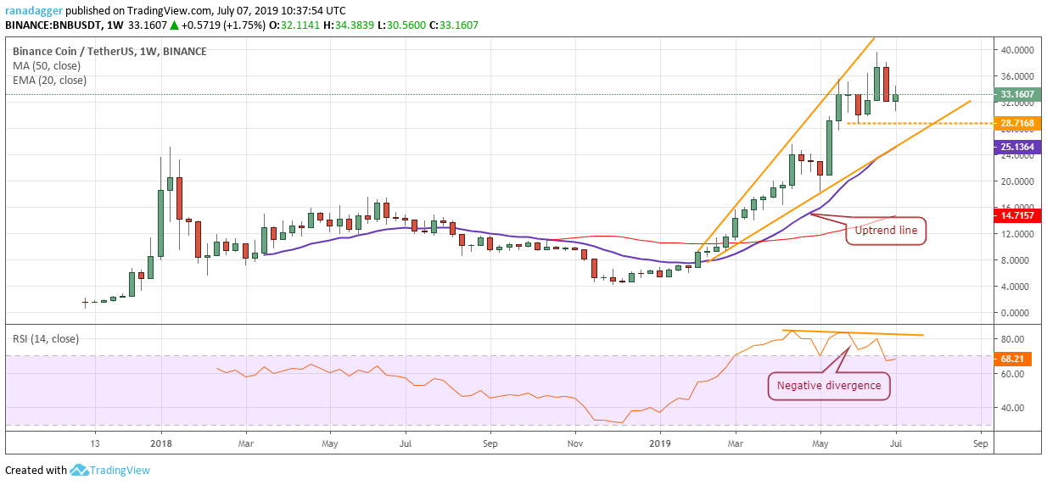This screenshot has width=1047, height=485.
Task: Click the purple 25.1364 EMA price label
Action: coord(1016,148)
